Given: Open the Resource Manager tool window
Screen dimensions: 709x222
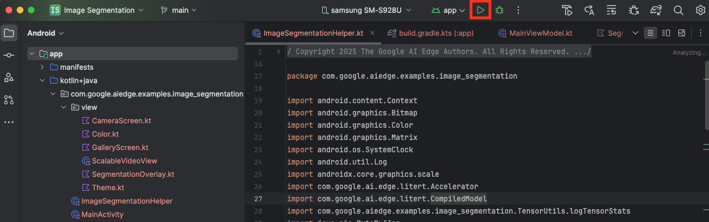Looking at the screenshot, I should (x=9, y=78).
